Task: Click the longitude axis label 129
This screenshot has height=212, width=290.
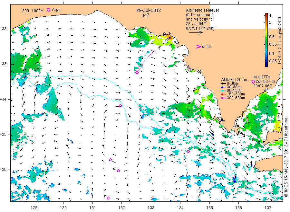Action: 34,208
